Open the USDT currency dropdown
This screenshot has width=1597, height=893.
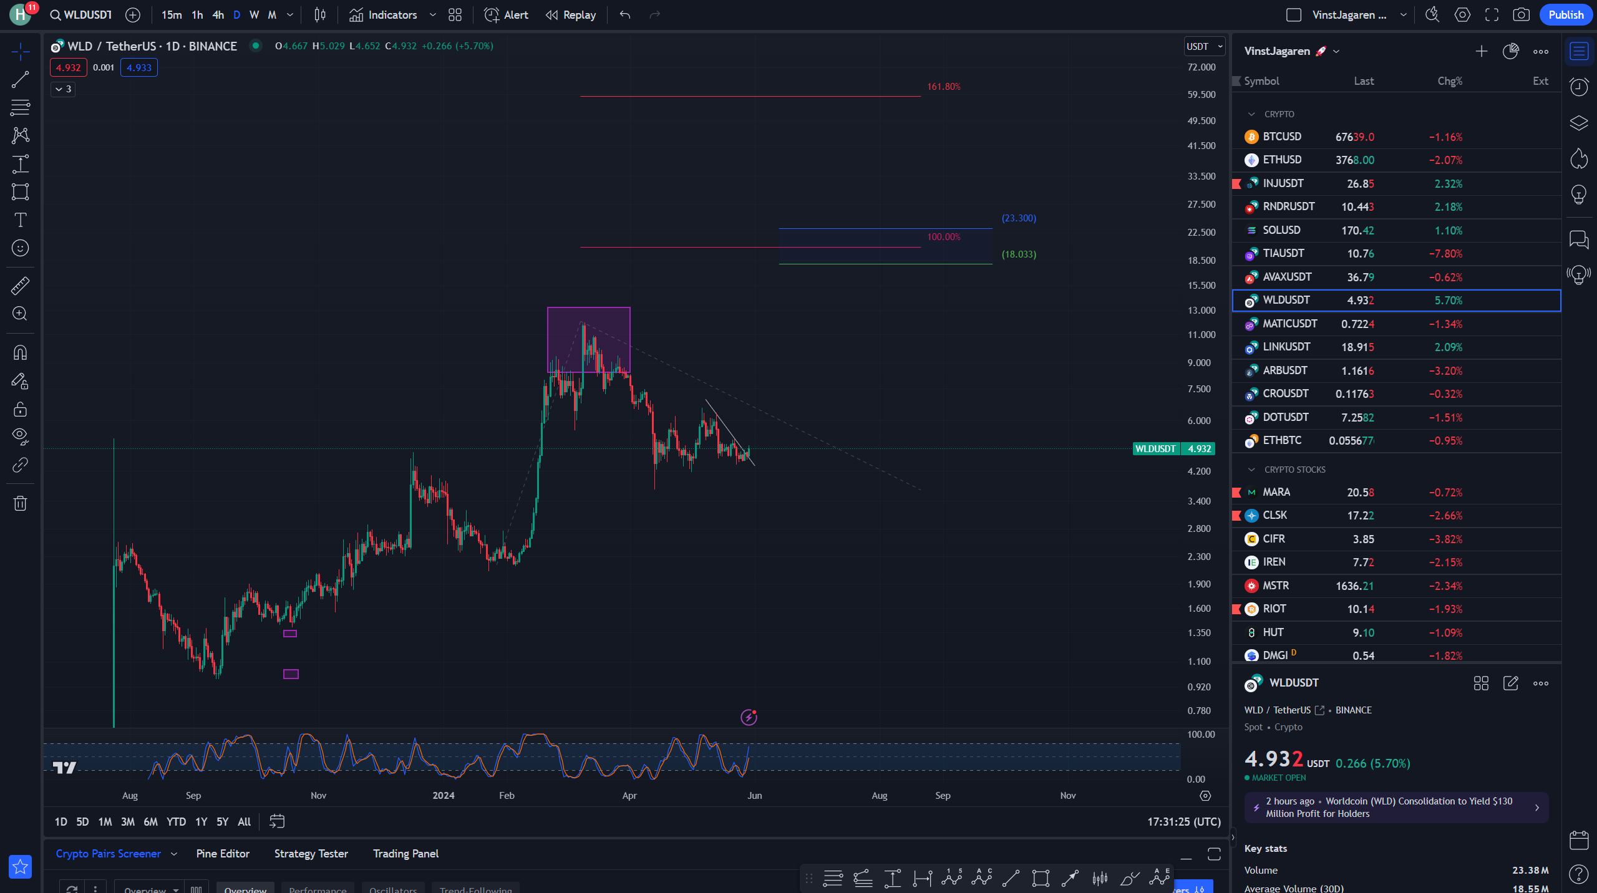1204,46
